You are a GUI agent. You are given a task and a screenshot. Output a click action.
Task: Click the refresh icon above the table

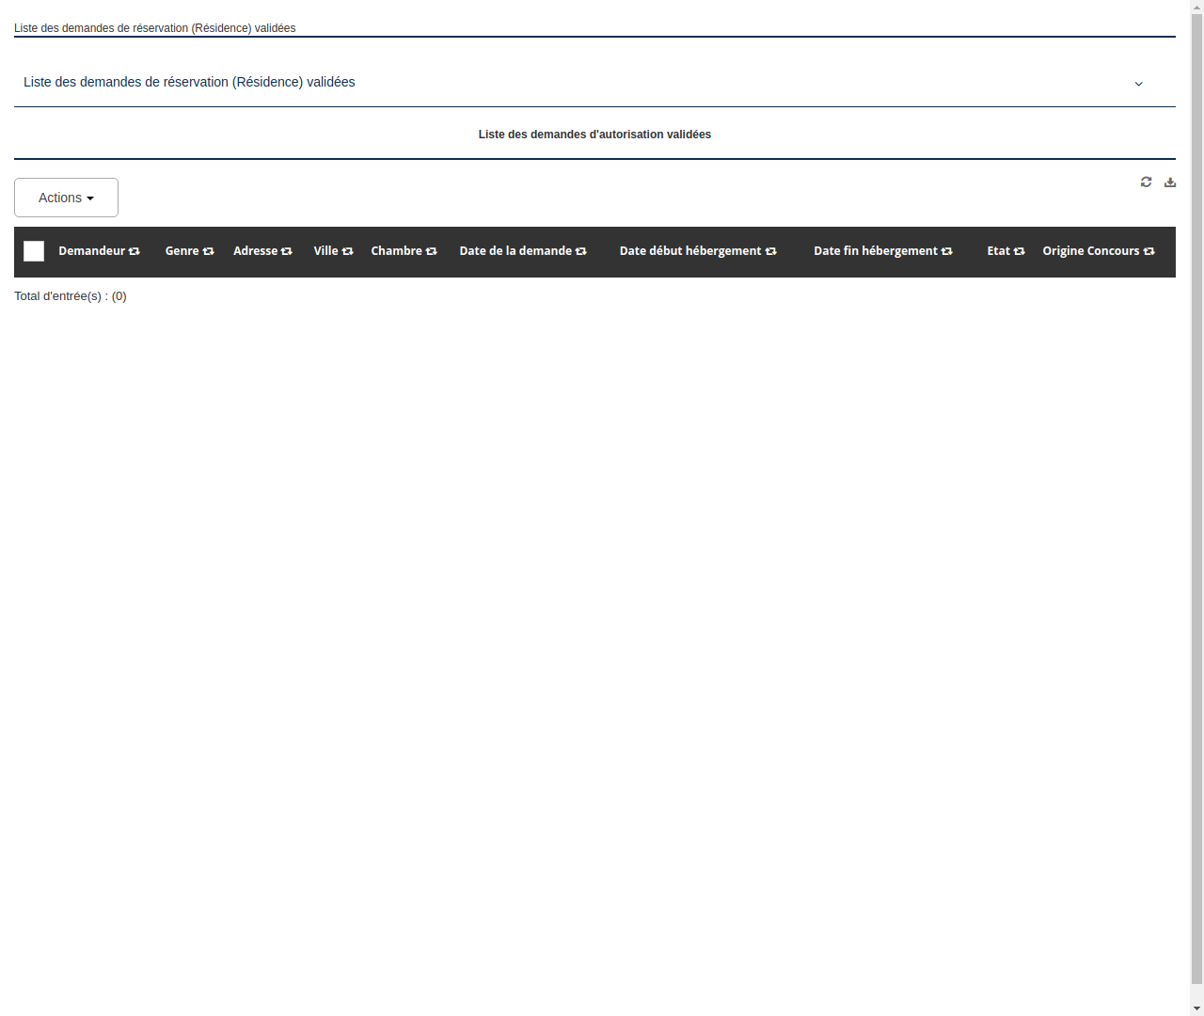[1146, 182]
